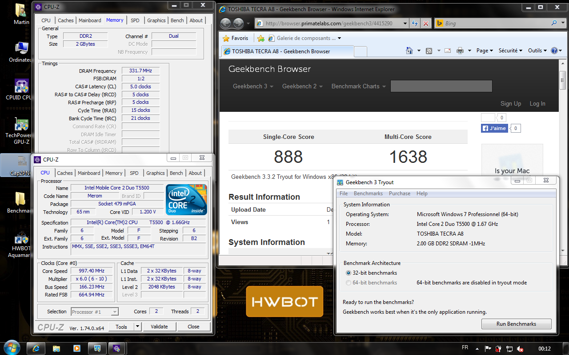Click the volume muted tray icon

tap(520, 349)
